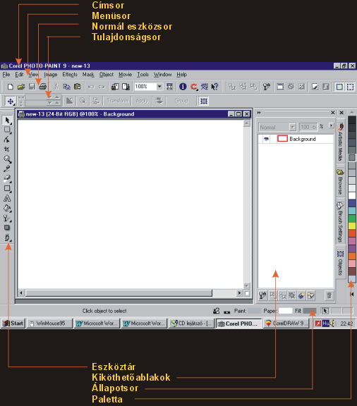Open the Help menu
This screenshot has height=406, width=357.
pos(182,75)
